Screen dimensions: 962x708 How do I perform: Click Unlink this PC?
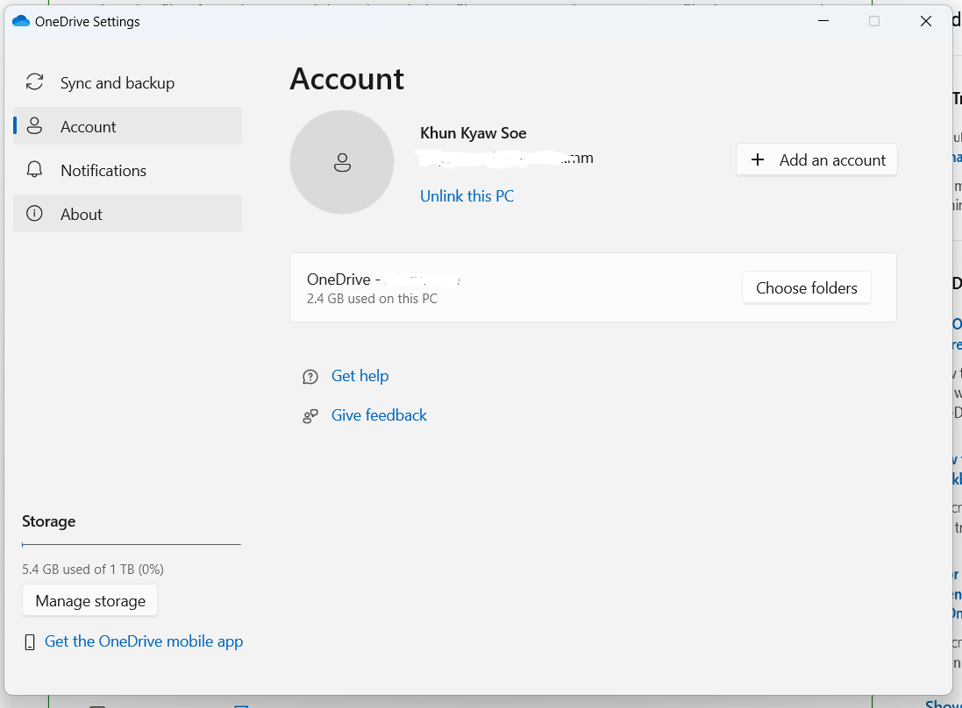(x=467, y=196)
